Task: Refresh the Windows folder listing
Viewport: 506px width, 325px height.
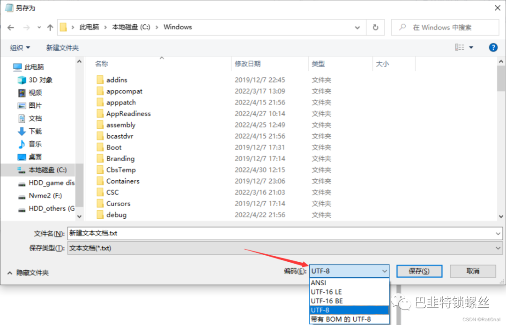Action: (375, 28)
